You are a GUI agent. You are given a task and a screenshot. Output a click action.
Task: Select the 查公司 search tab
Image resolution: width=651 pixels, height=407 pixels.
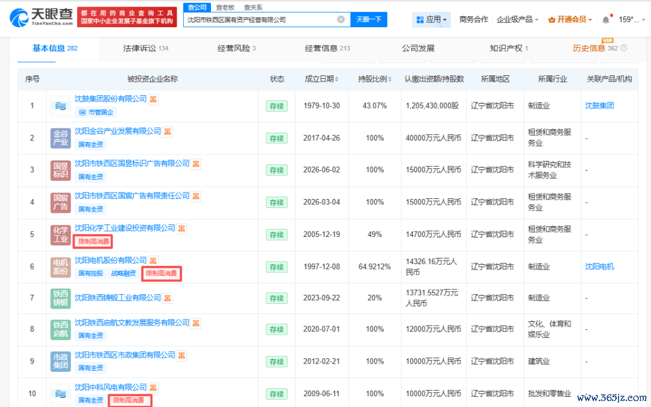197,7
